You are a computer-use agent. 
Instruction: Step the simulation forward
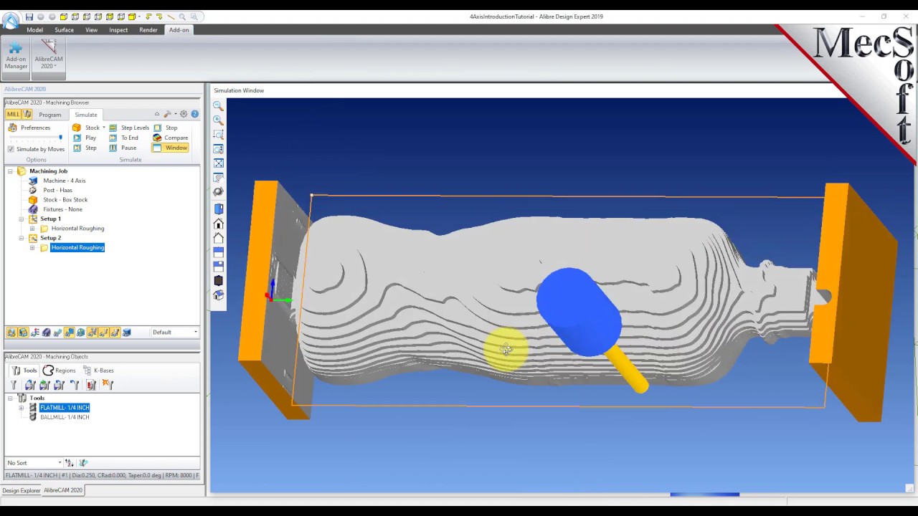85,148
